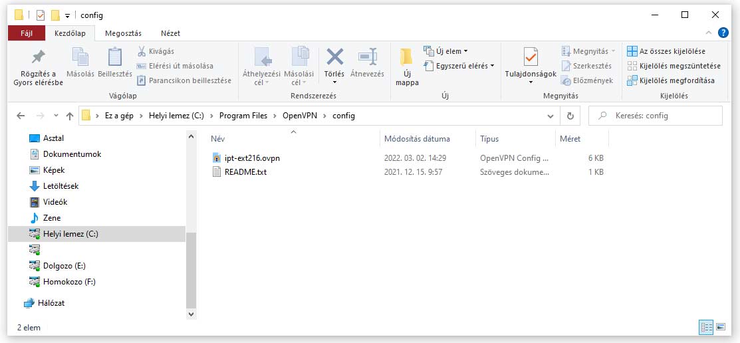Click the navigation pane scrollbar down arrow
This screenshot has width=740, height=343.
[x=191, y=314]
